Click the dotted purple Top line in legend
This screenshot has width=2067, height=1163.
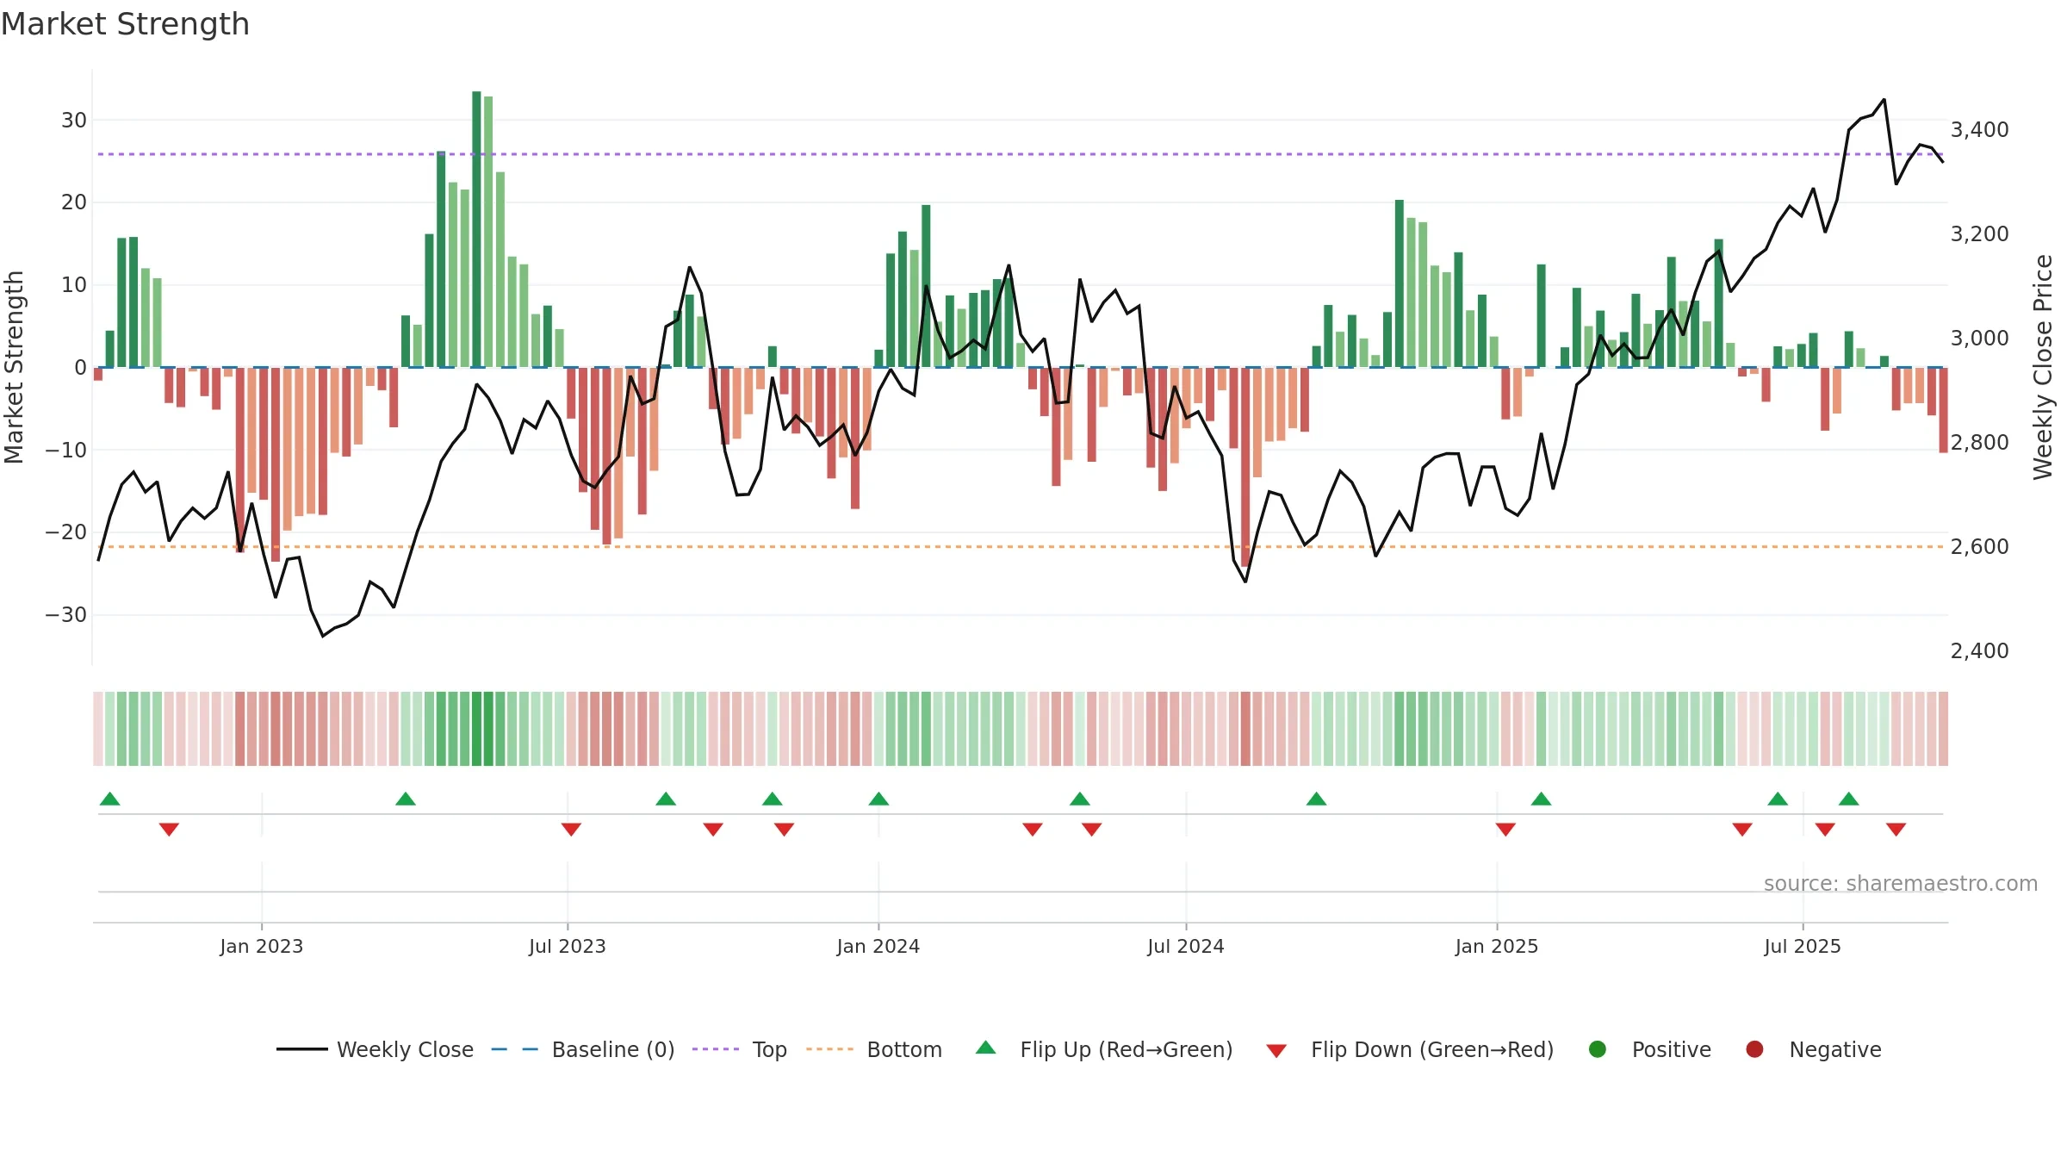pyautogui.click(x=716, y=1049)
